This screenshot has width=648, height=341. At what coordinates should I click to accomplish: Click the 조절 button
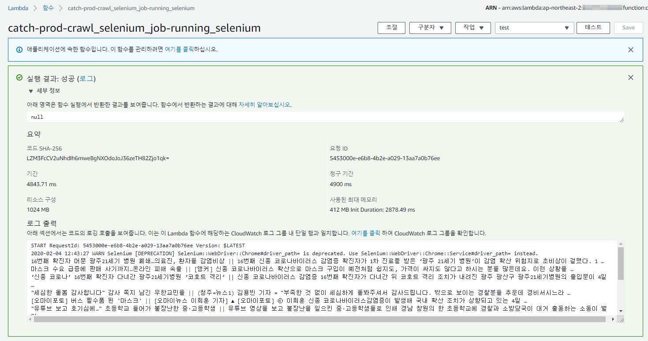click(391, 28)
